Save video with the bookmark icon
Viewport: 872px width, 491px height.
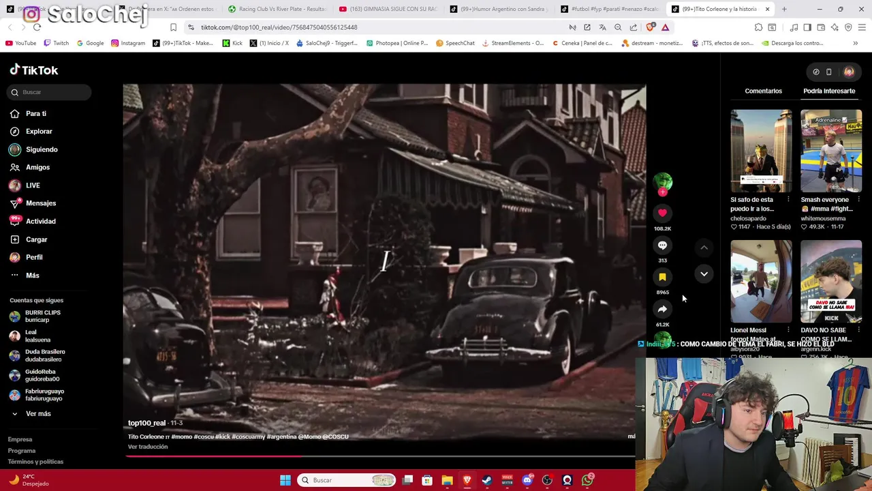[x=662, y=277]
